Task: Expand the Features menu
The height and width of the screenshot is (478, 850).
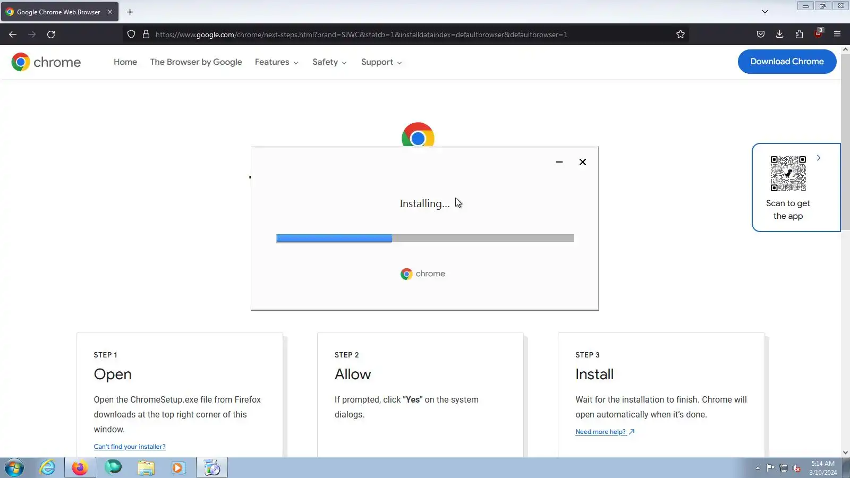Action: (276, 62)
